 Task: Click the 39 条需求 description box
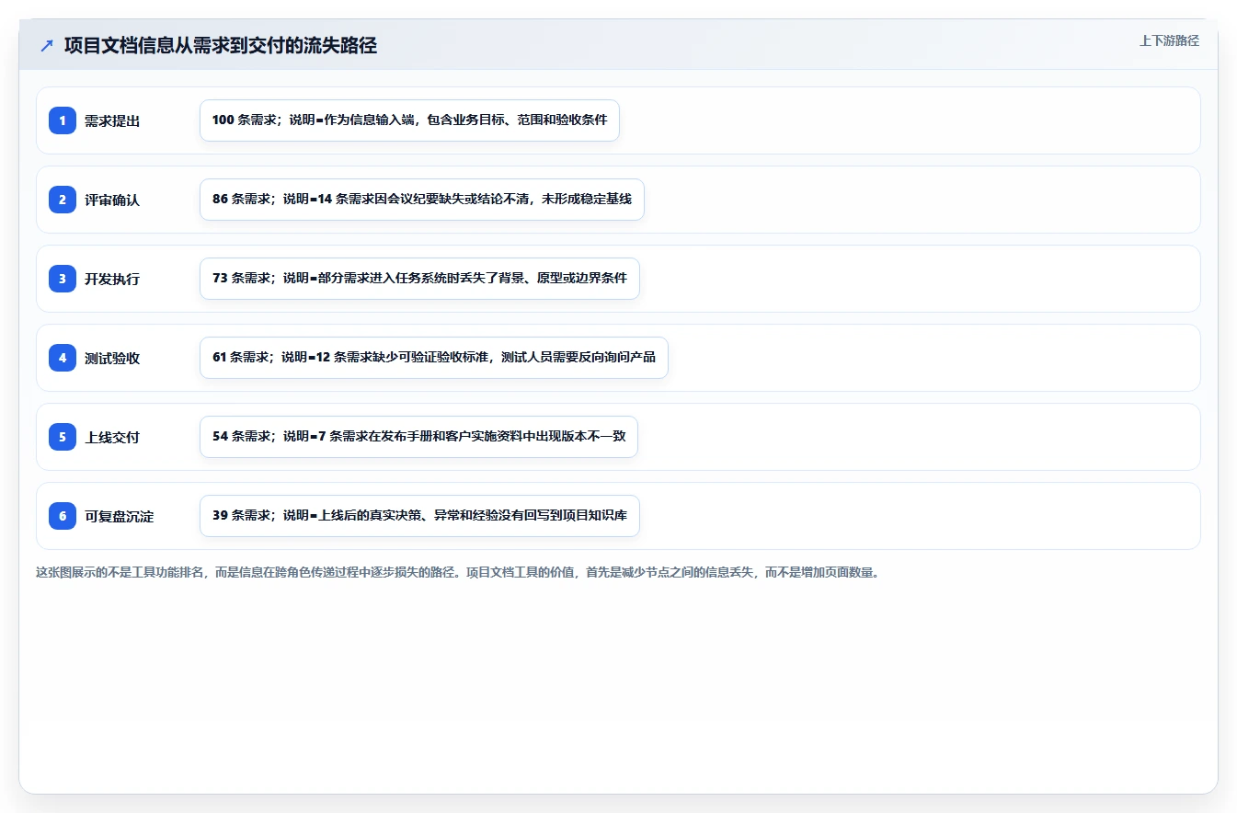419,516
